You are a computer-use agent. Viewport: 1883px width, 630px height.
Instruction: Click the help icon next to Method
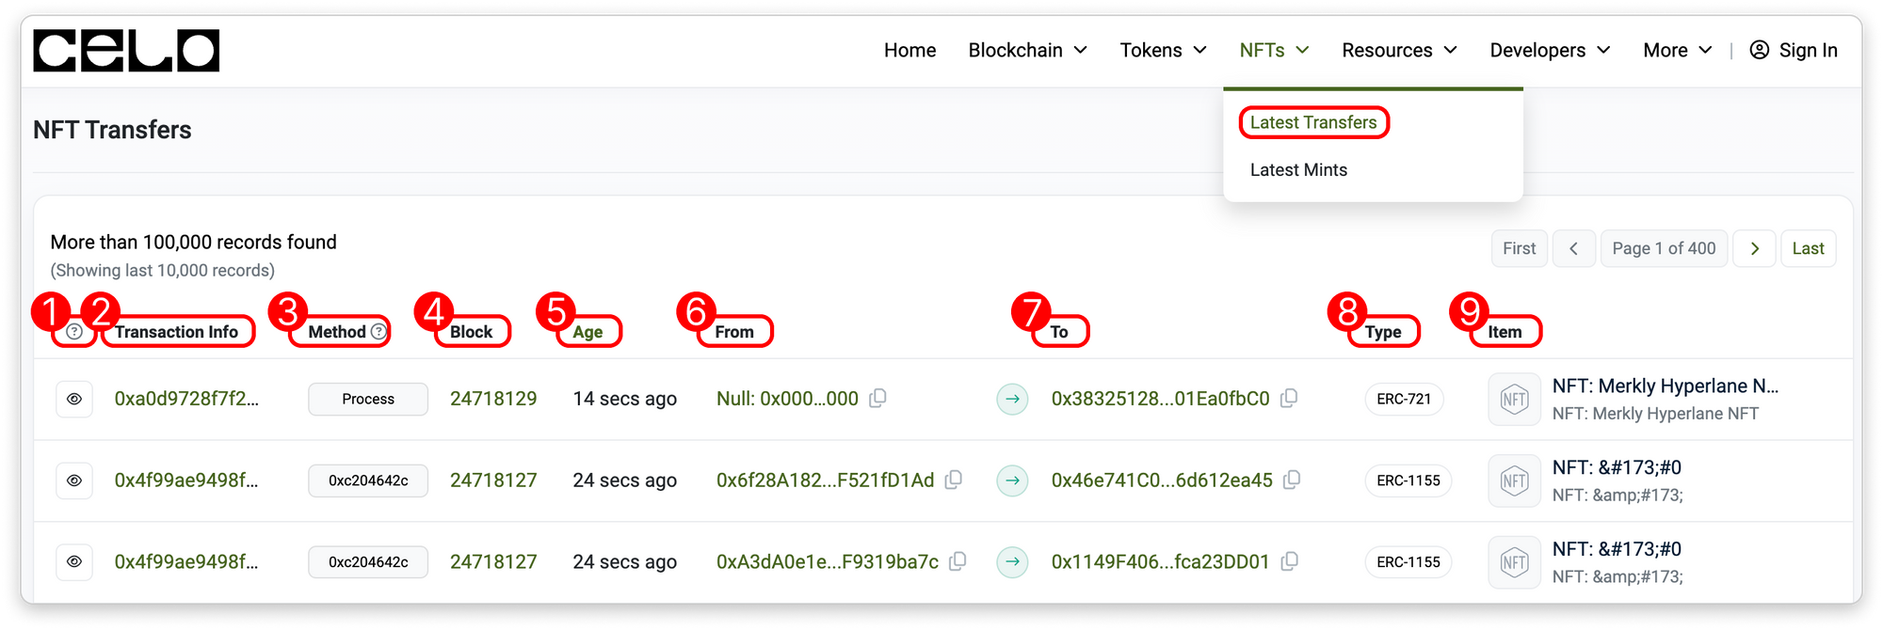(378, 332)
